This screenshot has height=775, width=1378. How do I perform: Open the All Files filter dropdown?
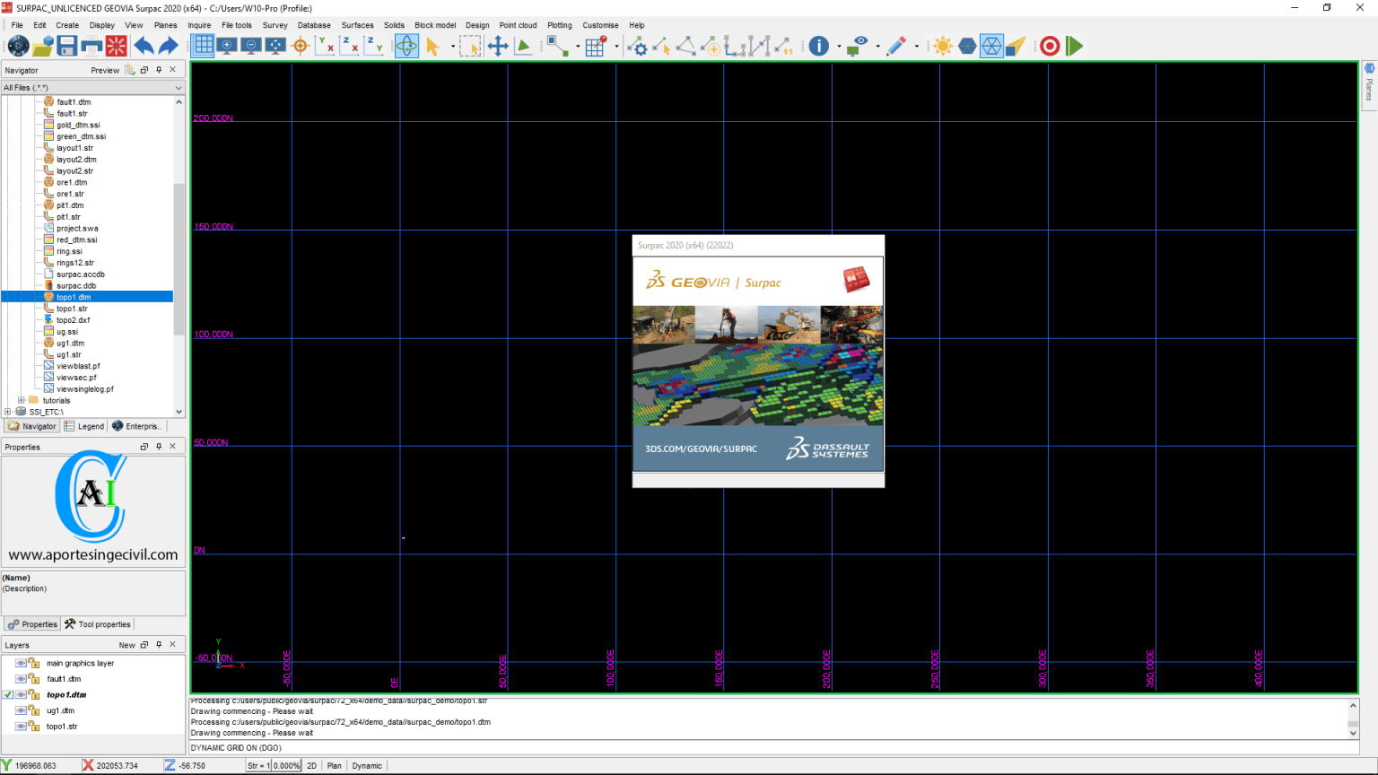tap(177, 87)
